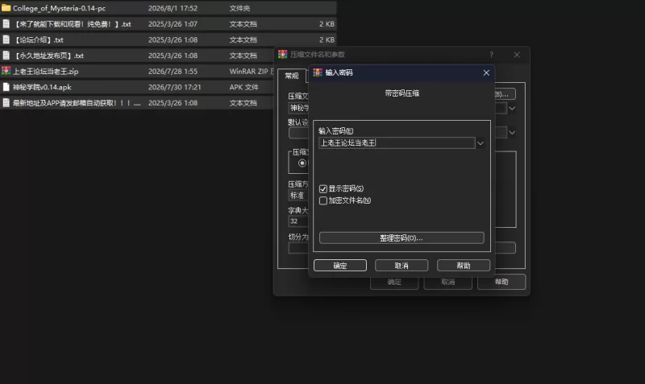Click the College_of_Mysteria-0.14-pc folder icon
645x384 pixels.
6,8
